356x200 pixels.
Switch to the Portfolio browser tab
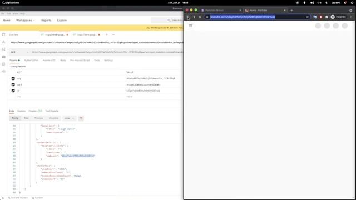(220, 10)
